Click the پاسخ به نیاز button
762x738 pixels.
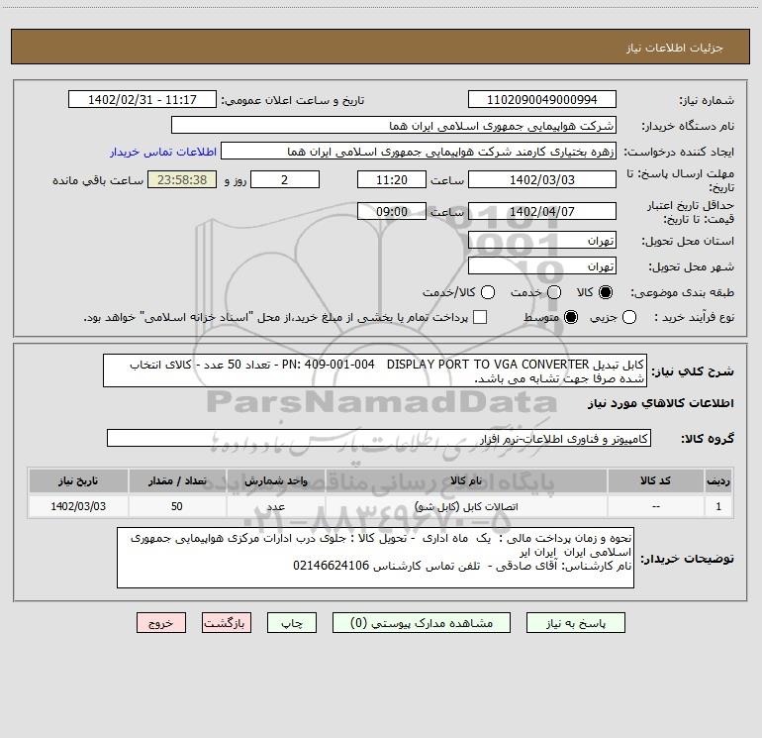(575, 623)
